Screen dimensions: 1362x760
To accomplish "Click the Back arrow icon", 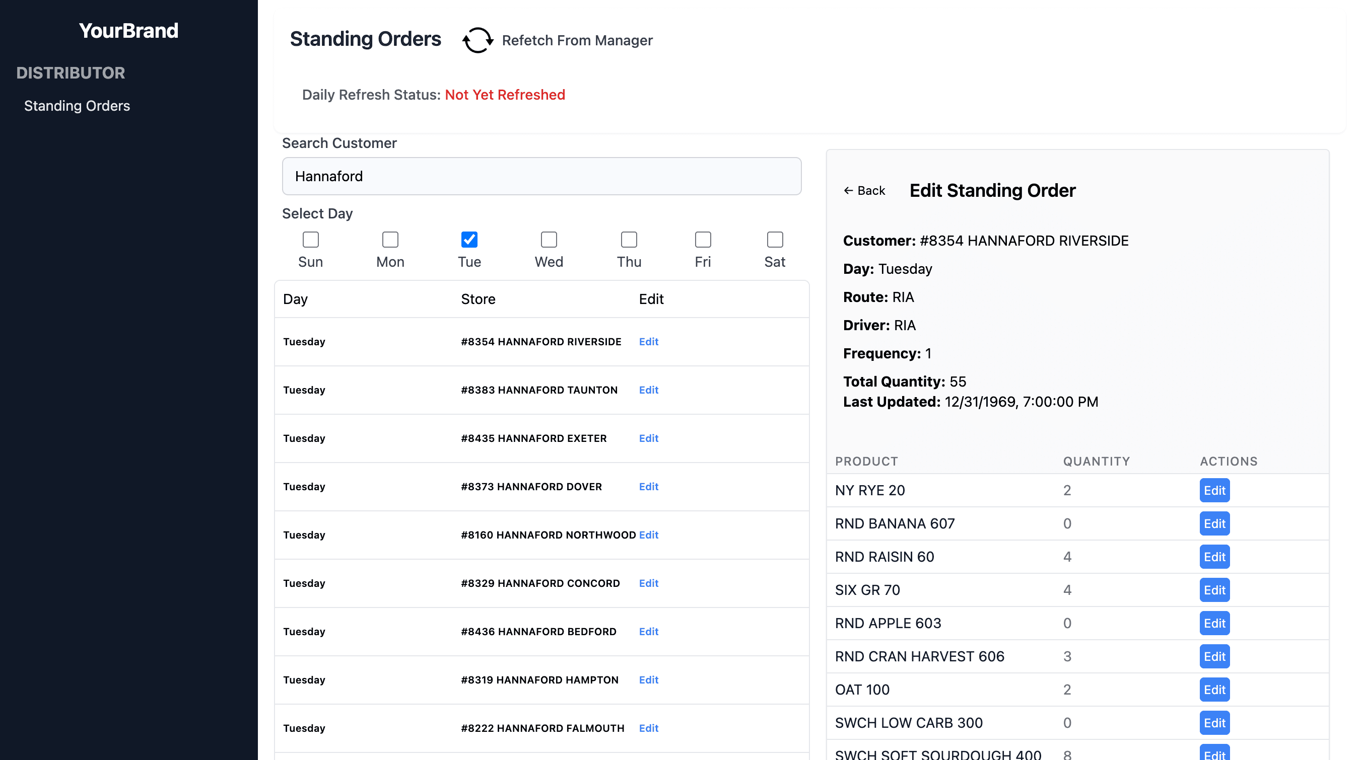I will 848,191.
